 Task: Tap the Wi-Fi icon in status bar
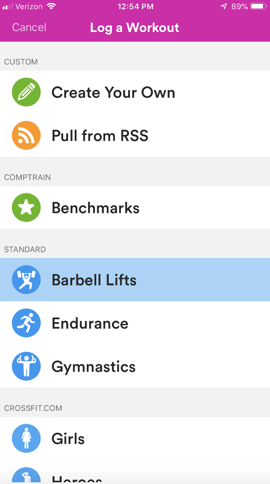click(51, 6)
